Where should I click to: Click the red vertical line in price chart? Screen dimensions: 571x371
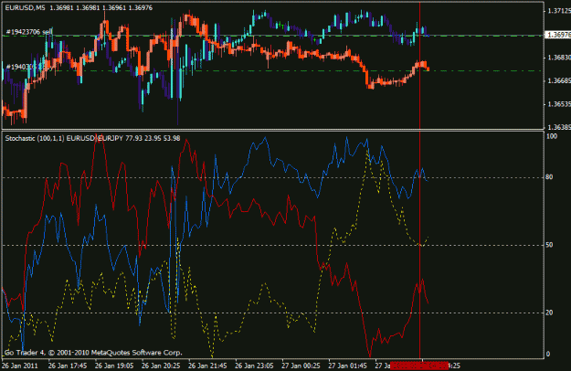[420, 66]
